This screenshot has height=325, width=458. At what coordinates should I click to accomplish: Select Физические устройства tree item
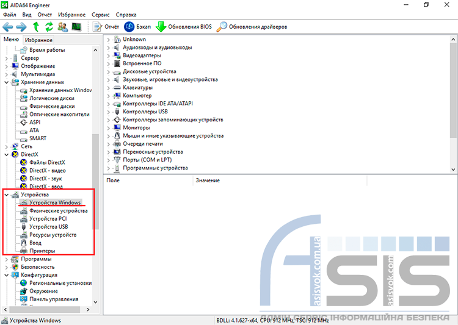(x=59, y=210)
